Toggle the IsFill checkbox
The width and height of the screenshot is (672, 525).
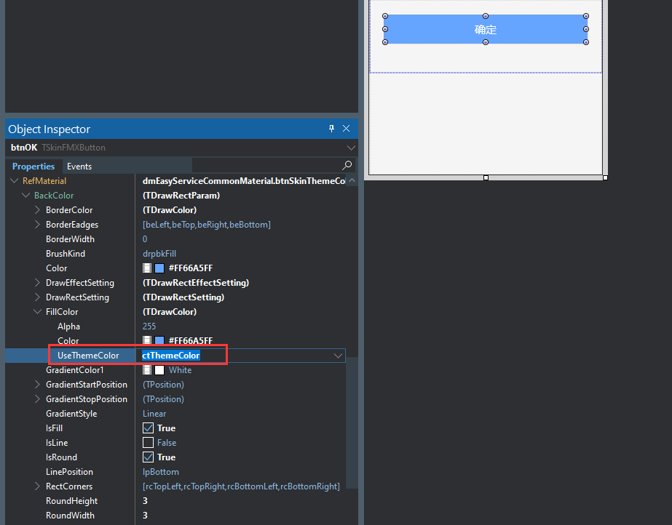pyautogui.click(x=148, y=428)
